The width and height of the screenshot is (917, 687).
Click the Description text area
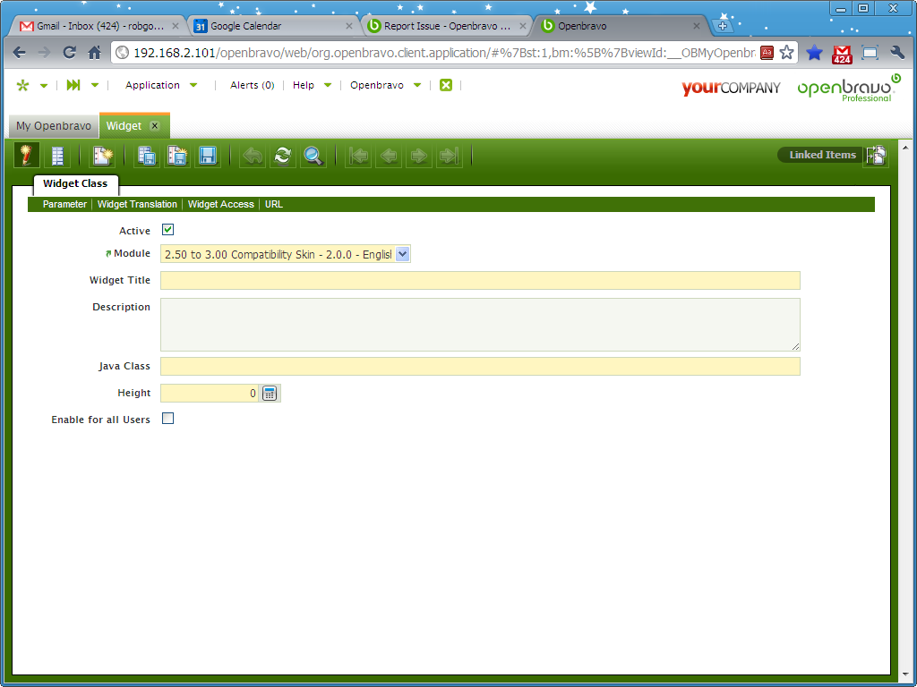(480, 325)
